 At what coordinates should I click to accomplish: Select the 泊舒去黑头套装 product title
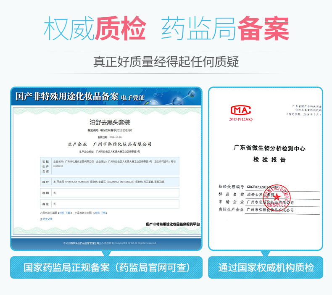point(110,122)
